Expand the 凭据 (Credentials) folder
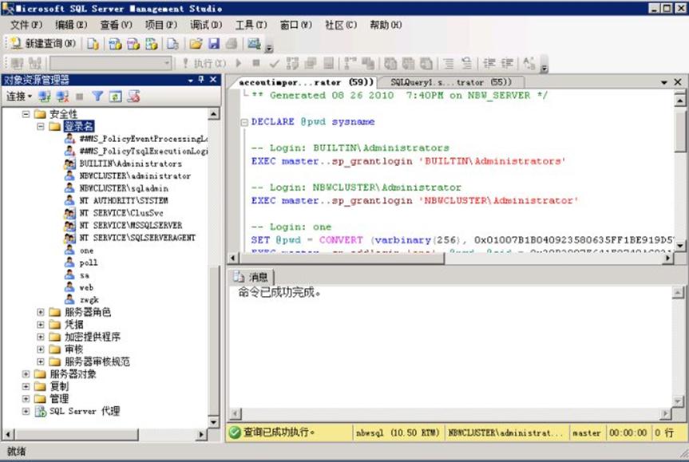Image resolution: width=689 pixels, height=462 pixels. pos(41,325)
